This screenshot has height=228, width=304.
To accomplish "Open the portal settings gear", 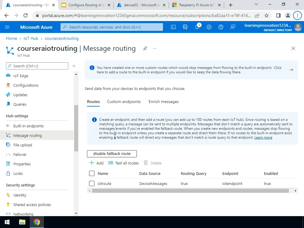I will (209, 27).
